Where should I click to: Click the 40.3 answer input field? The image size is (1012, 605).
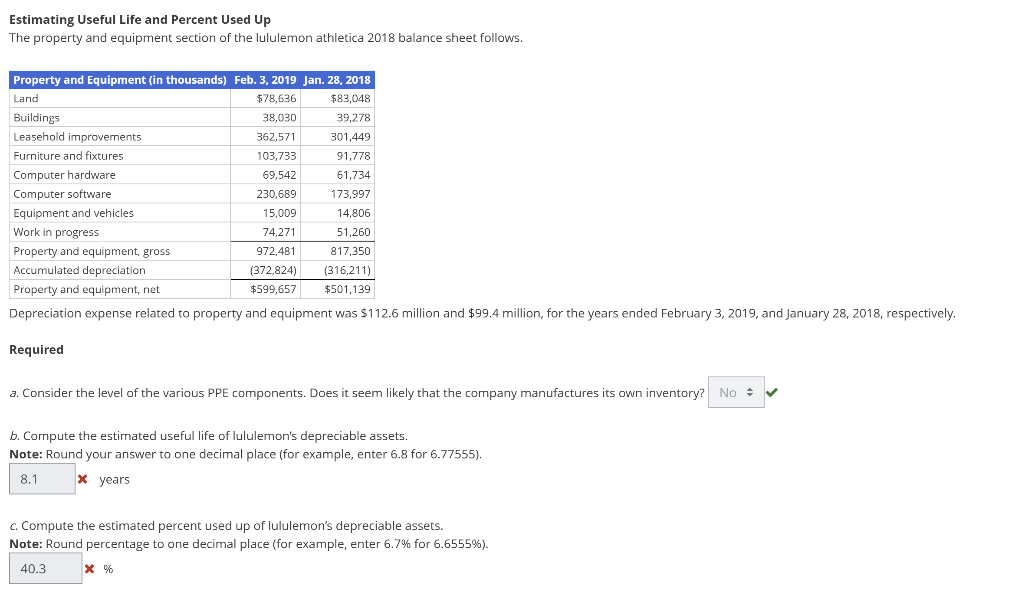45,569
